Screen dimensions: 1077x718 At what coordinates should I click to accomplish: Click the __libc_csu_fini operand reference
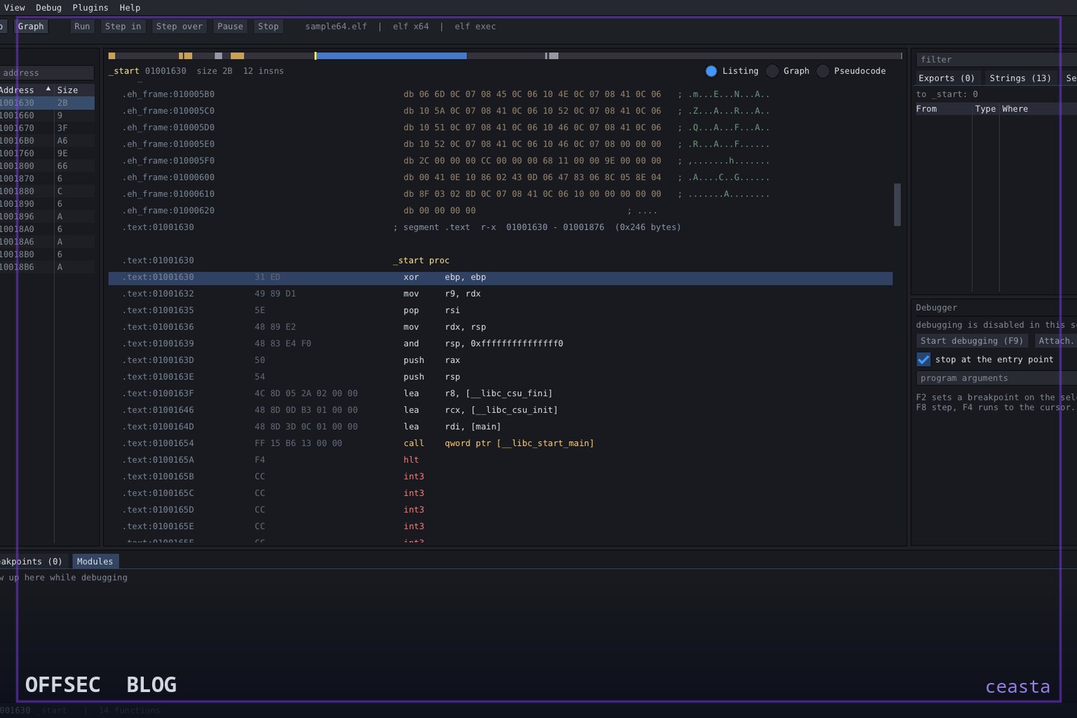pos(509,394)
